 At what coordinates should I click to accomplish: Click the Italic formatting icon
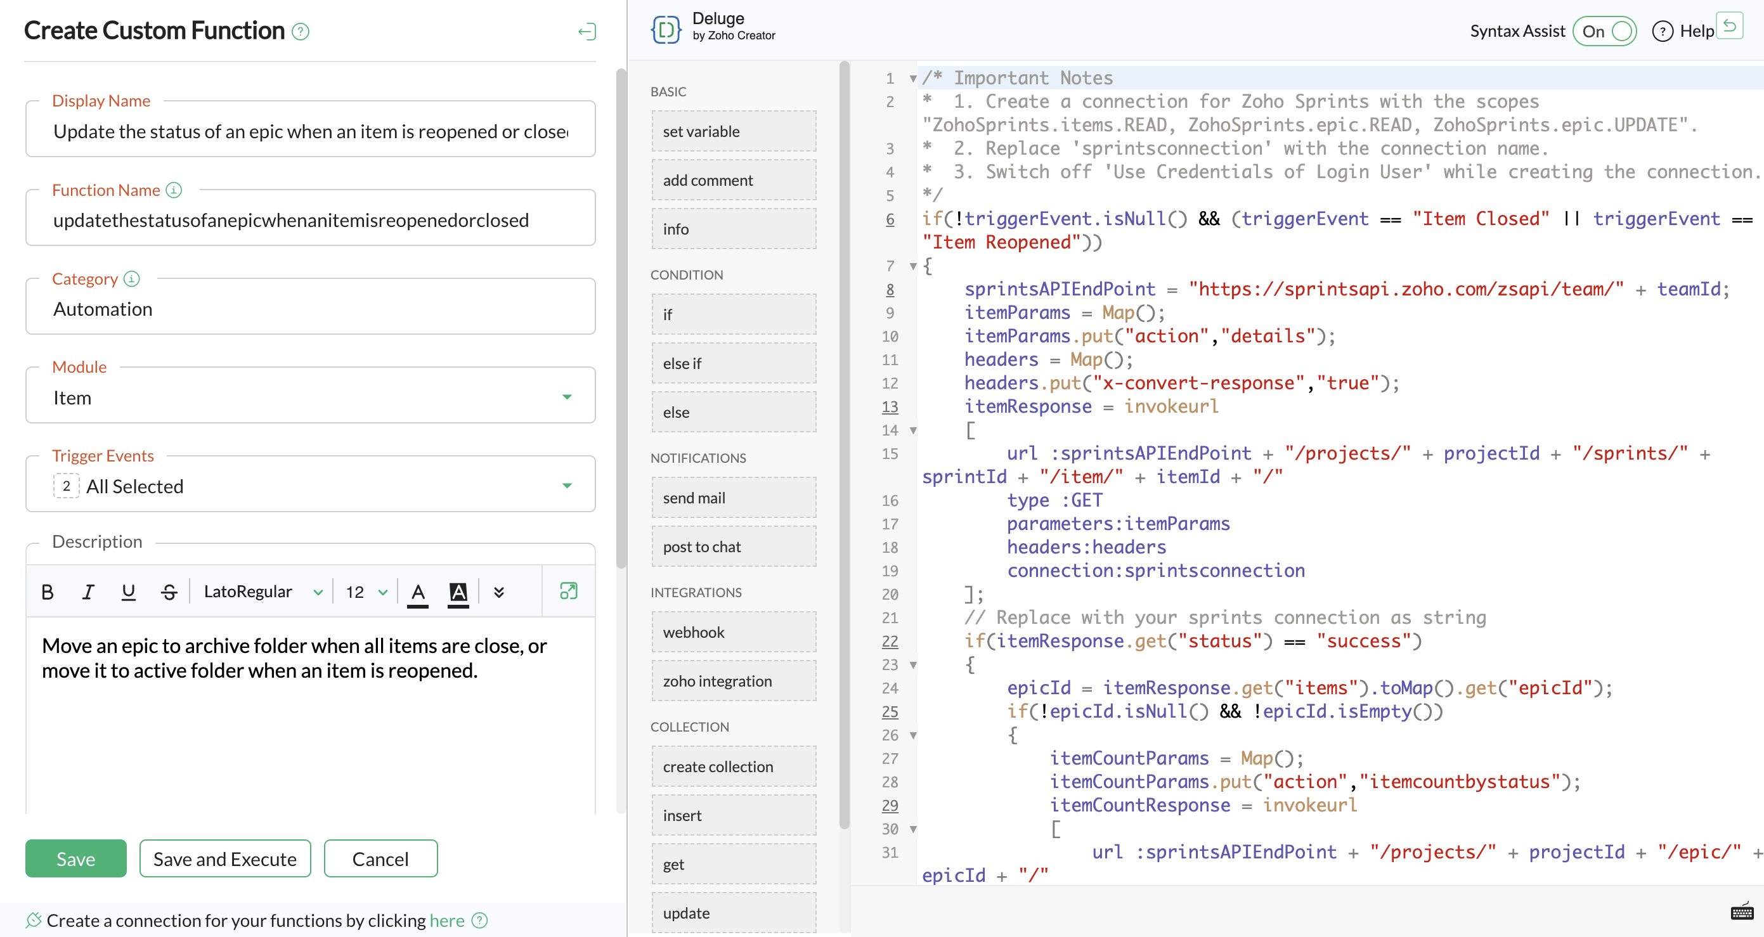pyautogui.click(x=88, y=591)
